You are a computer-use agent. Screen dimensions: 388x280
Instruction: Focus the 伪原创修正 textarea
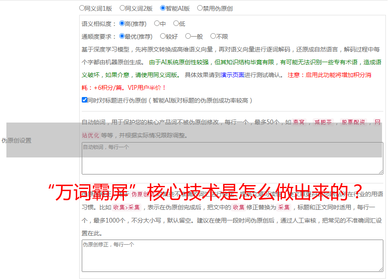[233, 256]
